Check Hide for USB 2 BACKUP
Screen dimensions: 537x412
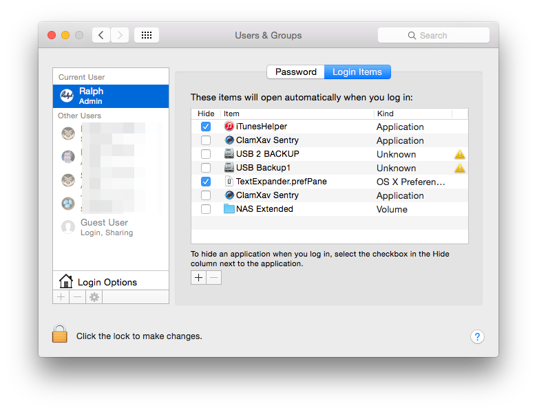[x=206, y=154]
